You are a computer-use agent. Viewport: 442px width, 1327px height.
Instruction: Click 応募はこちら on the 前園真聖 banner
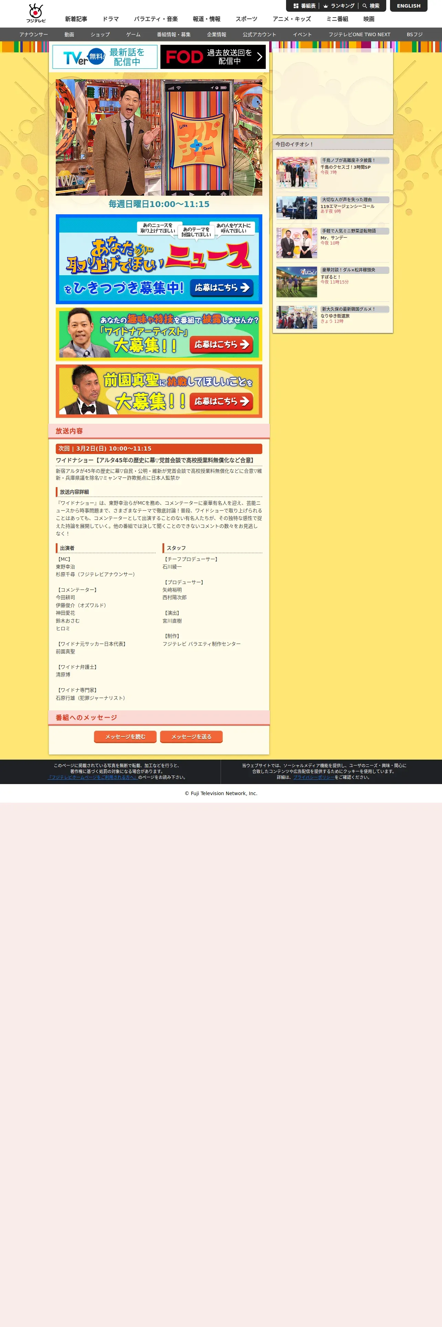click(x=221, y=401)
